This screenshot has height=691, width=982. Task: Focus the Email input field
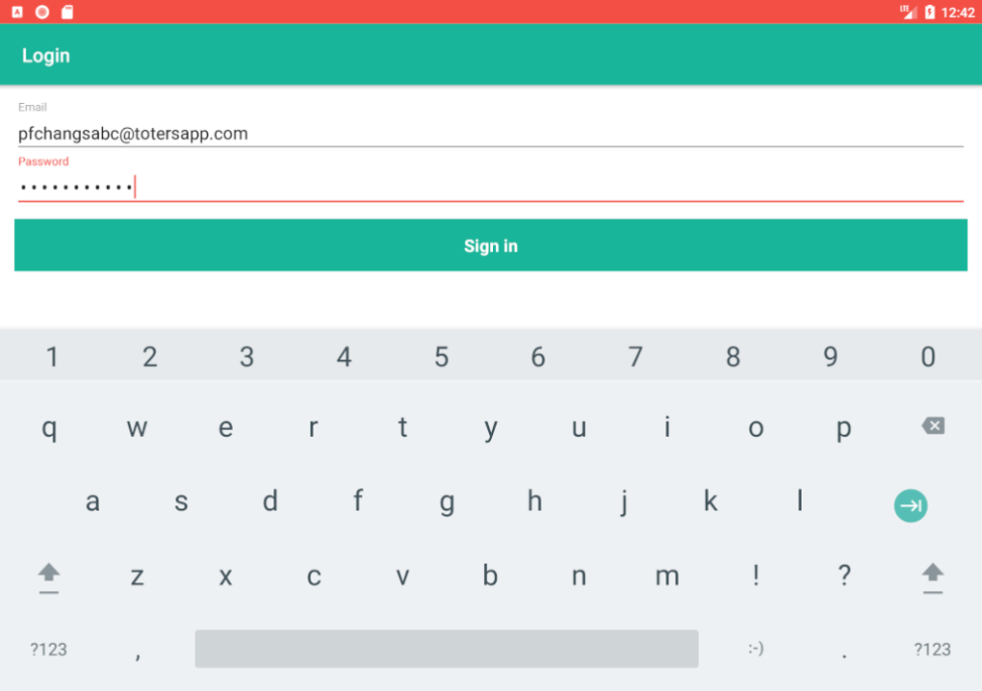point(491,134)
